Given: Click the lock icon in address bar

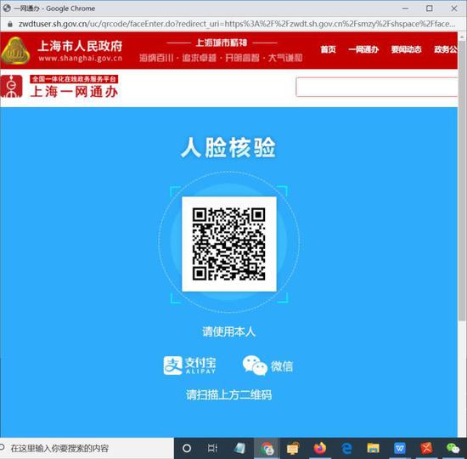Looking at the screenshot, I should (10, 24).
